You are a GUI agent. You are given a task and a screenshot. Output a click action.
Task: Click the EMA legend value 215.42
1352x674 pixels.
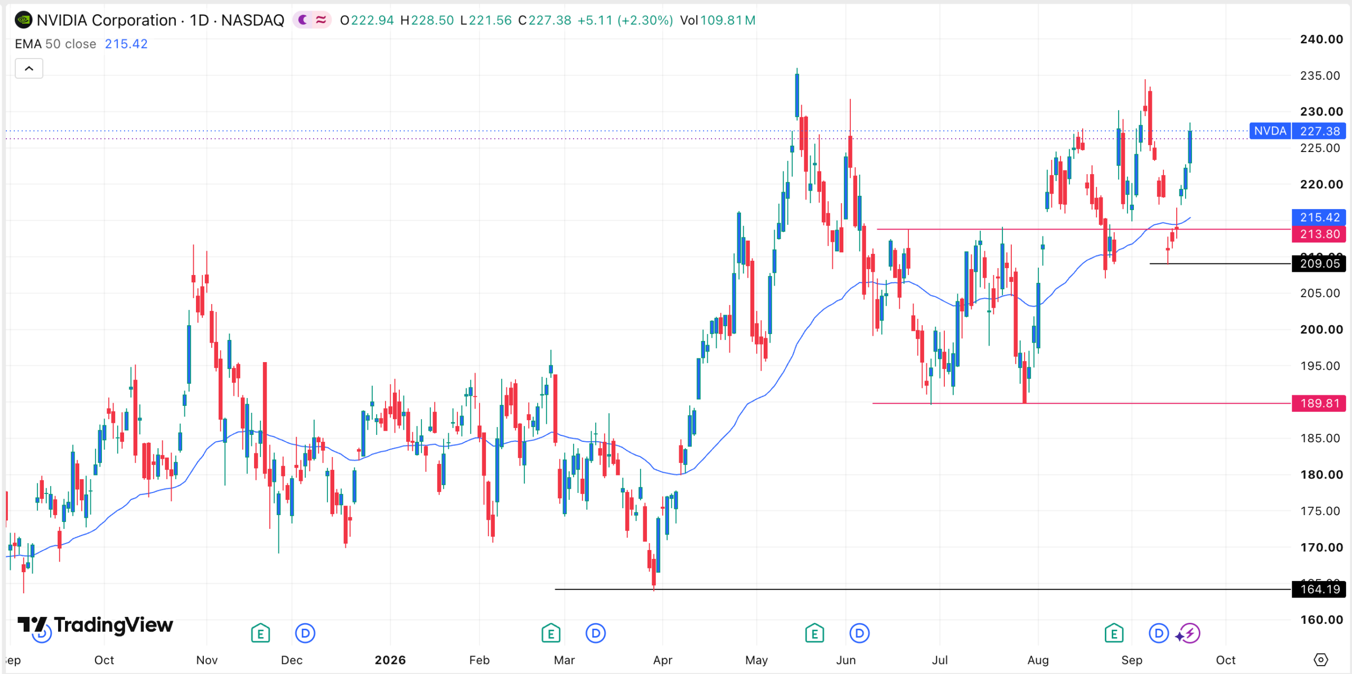(126, 44)
